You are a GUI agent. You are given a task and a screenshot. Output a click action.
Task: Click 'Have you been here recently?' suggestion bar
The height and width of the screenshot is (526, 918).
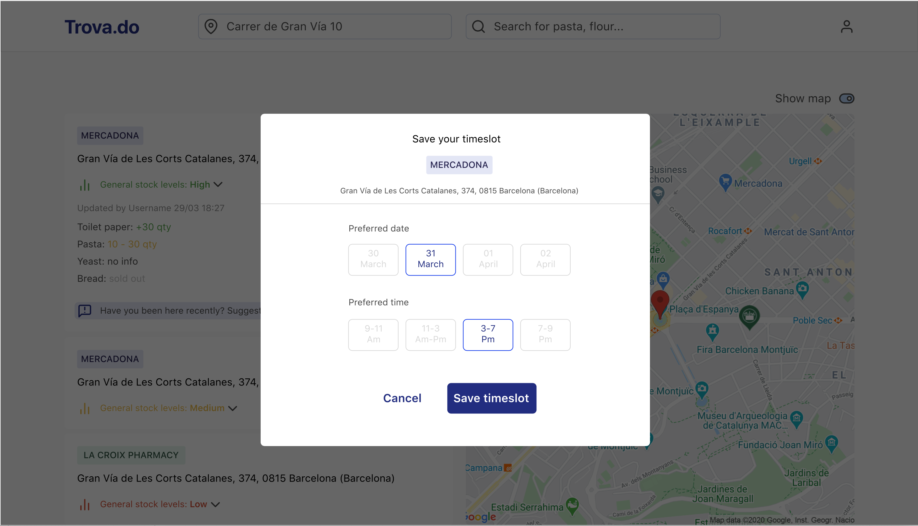tap(168, 311)
